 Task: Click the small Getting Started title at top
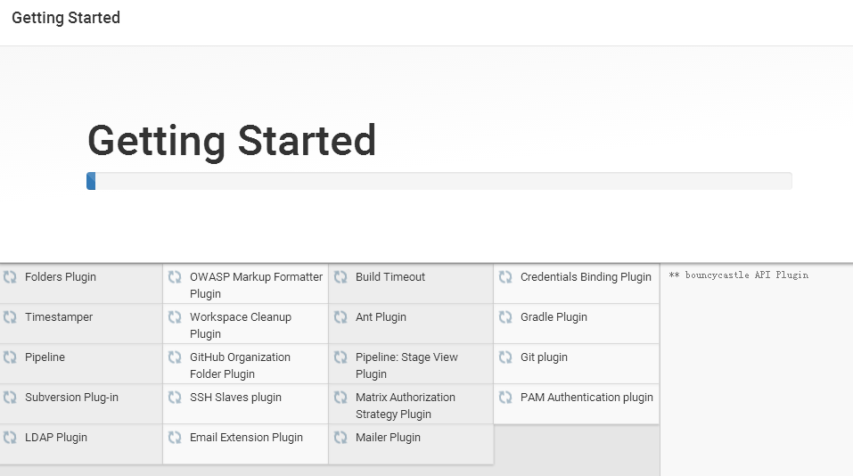[66, 18]
